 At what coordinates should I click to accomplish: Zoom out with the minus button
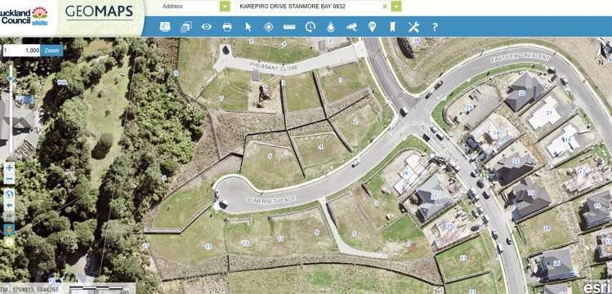[x=10, y=180]
